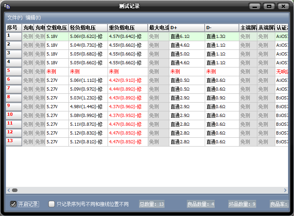The height and width of the screenshot is (216, 294).
Task: Click the 总数量: 13 status label
Action: click(x=152, y=204)
